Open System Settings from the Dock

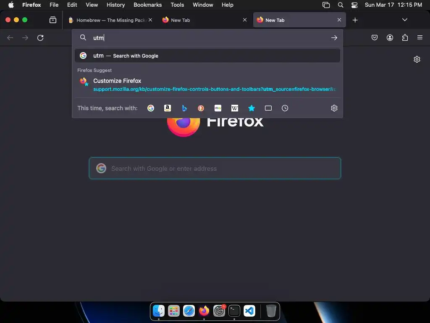219,311
